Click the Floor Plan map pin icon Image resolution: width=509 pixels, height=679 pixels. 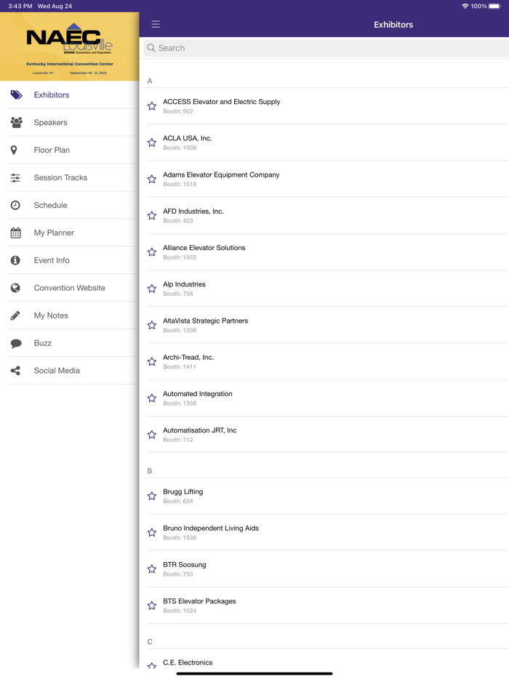tap(14, 150)
